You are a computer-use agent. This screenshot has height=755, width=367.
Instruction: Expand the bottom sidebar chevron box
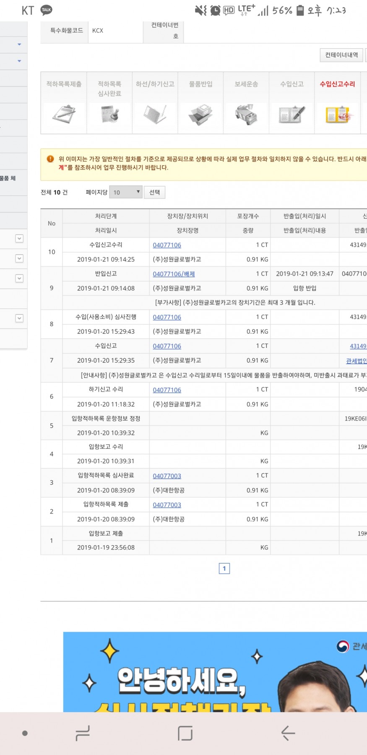(19, 318)
